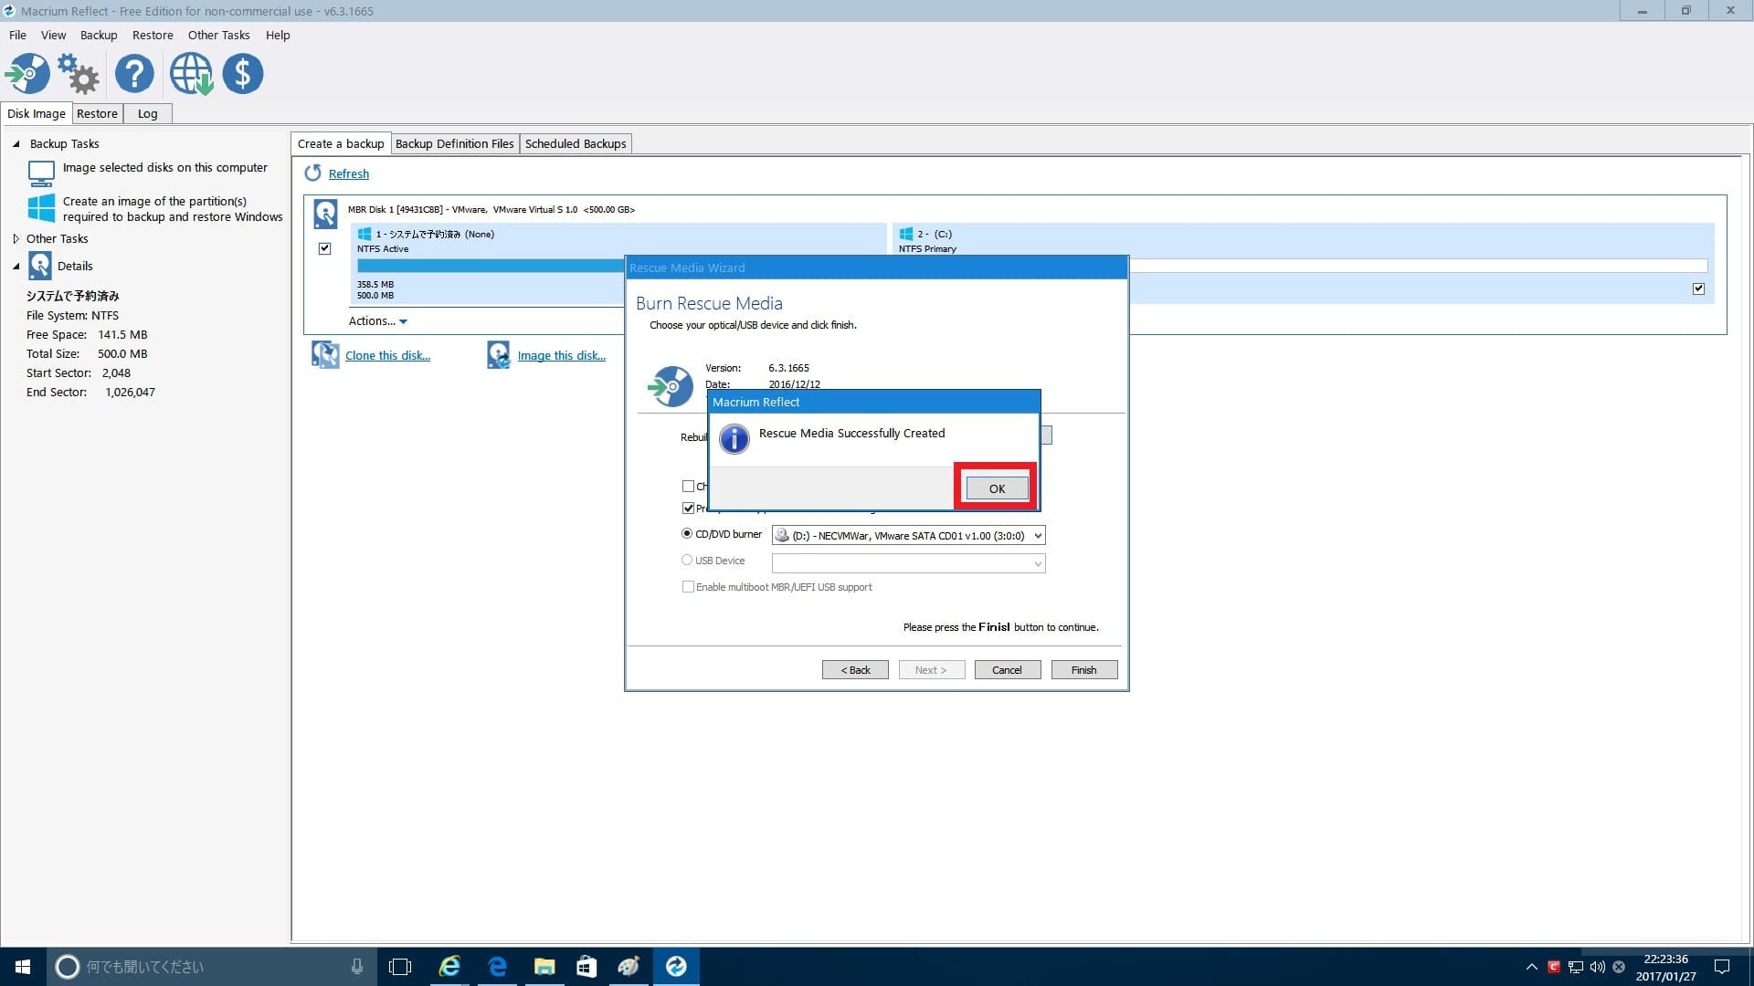Screen dimensions: 1754x986
Task: Open the Backup menu
Action: pyautogui.click(x=99, y=35)
